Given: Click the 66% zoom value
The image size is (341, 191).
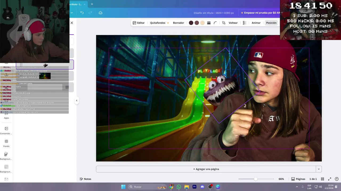Looking at the screenshot, I should [x=281, y=179].
